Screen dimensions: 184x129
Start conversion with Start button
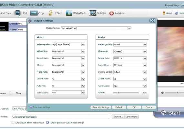[x=169, y=113]
